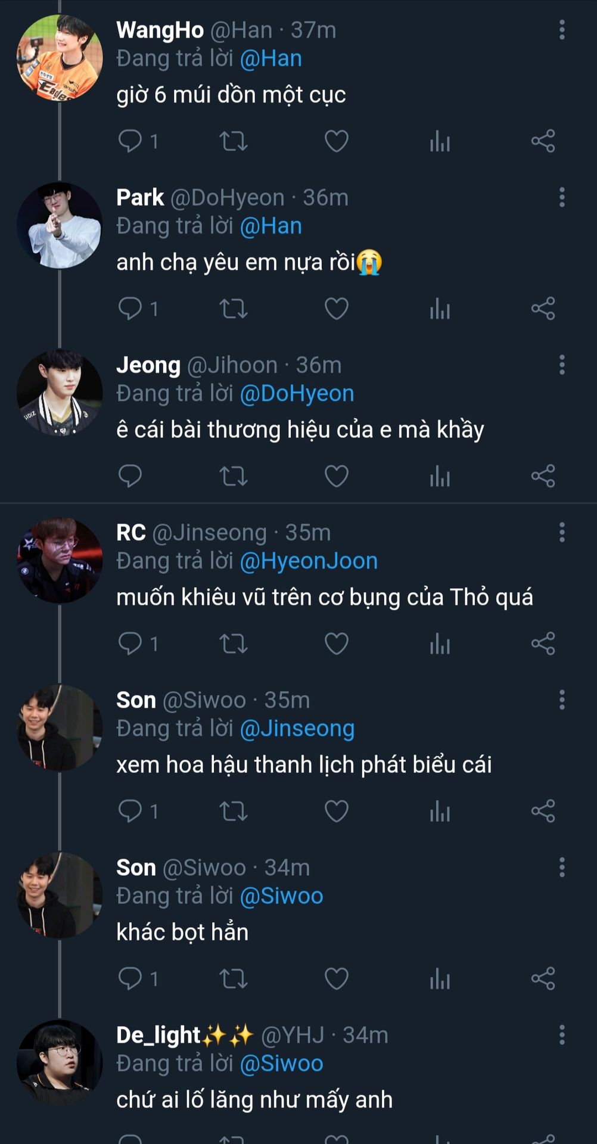Viewport: 597px width, 1144px height.
Task: Reply to Jeong's tweet
Action: [x=130, y=476]
